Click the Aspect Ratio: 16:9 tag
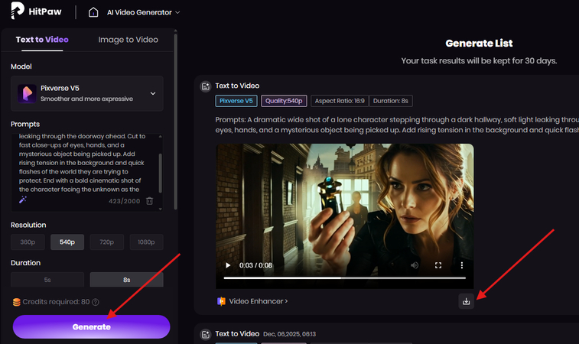Viewport: 579px width, 344px height. point(340,101)
